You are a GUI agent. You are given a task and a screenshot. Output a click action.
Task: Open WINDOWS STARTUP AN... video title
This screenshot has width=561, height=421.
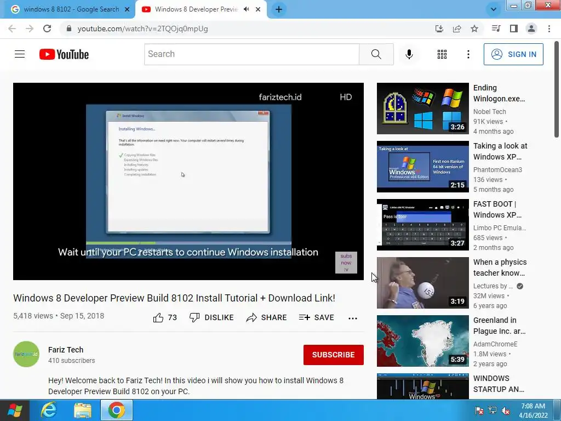click(x=499, y=384)
